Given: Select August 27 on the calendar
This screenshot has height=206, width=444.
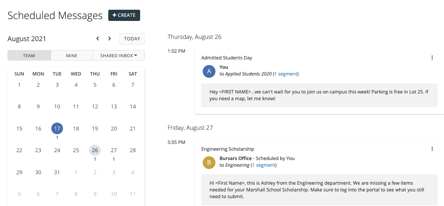Looking at the screenshot, I should 114,150.
